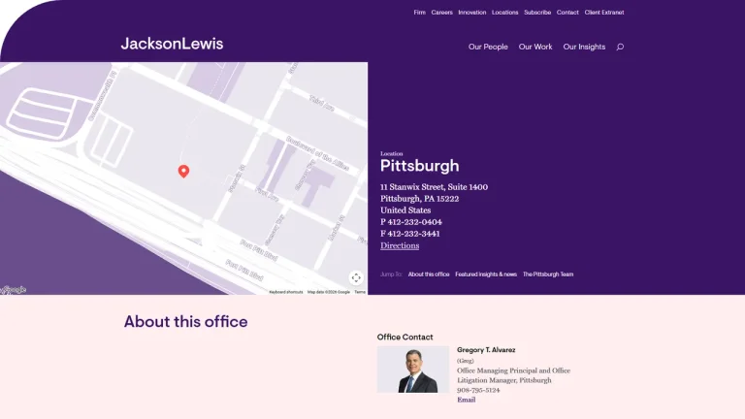Open the Client Extranet link
This screenshot has width=745, height=419.
coord(604,13)
